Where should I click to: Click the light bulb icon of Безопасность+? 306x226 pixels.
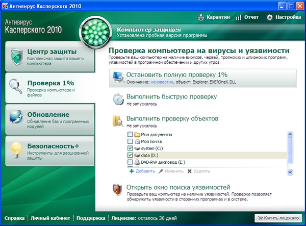tap(16, 149)
